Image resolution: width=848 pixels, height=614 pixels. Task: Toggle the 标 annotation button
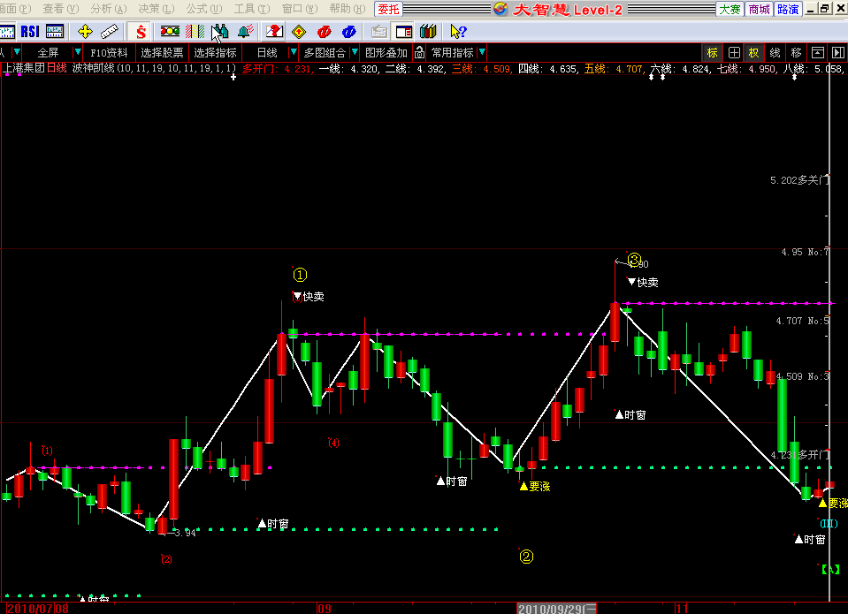pos(712,52)
